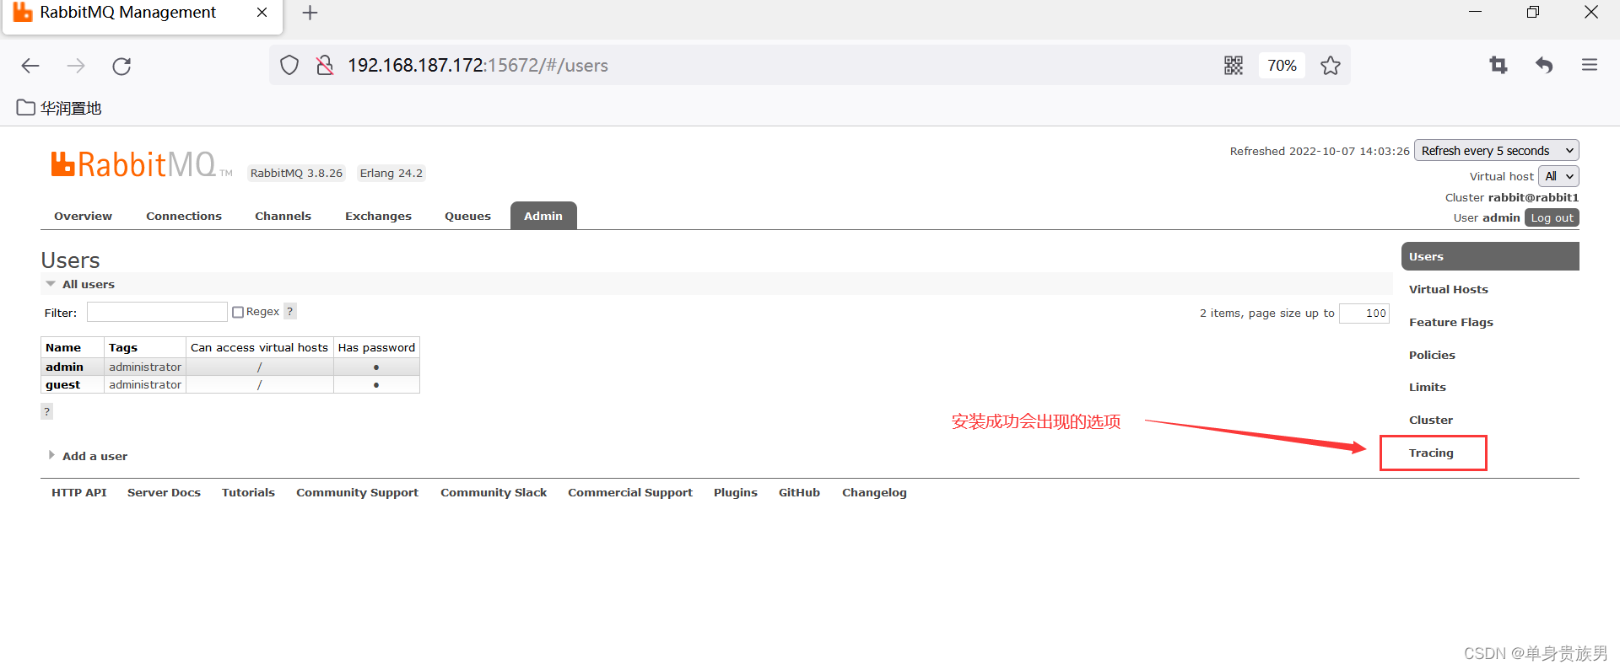This screenshot has height=670, width=1620.
Task: Open Tracing in the sidebar
Action: pyautogui.click(x=1431, y=453)
